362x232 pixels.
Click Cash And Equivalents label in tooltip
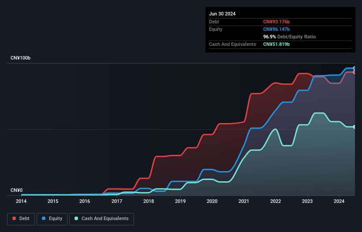(x=232, y=44)
